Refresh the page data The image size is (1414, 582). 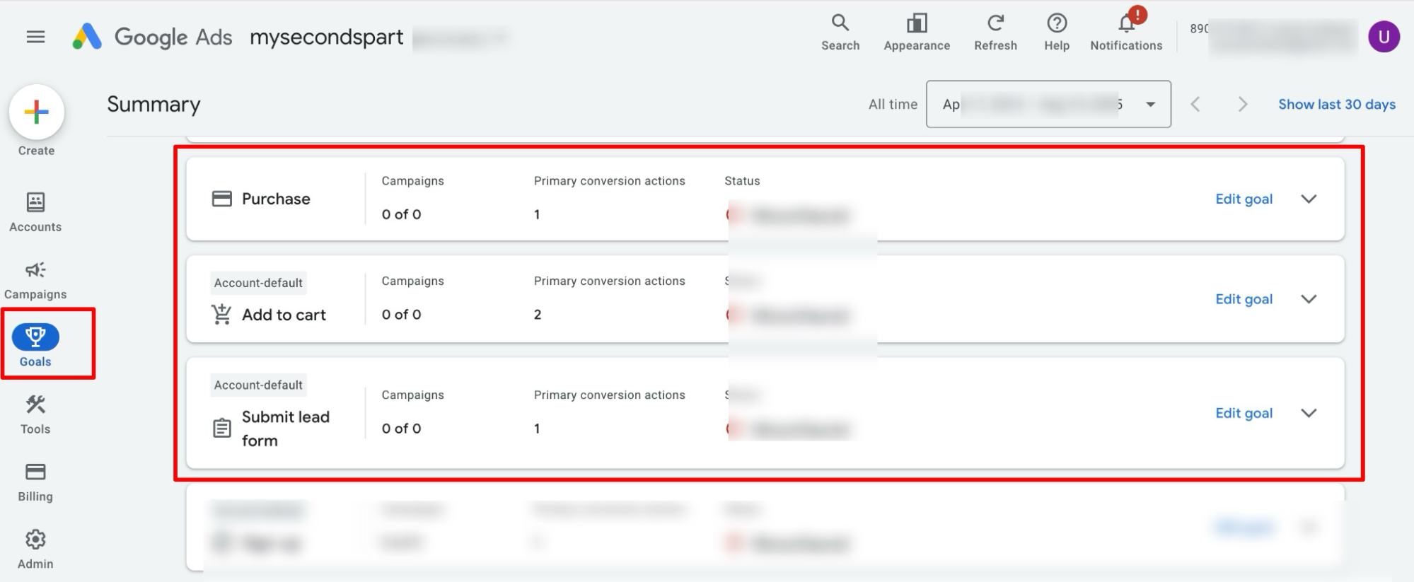(995, 33)
